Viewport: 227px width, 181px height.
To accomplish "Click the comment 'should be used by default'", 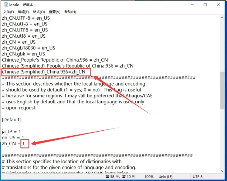I will point(71,90).
